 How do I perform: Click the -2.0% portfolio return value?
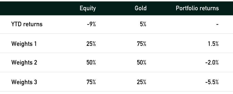pyautogui.click(x=212, y=63)
